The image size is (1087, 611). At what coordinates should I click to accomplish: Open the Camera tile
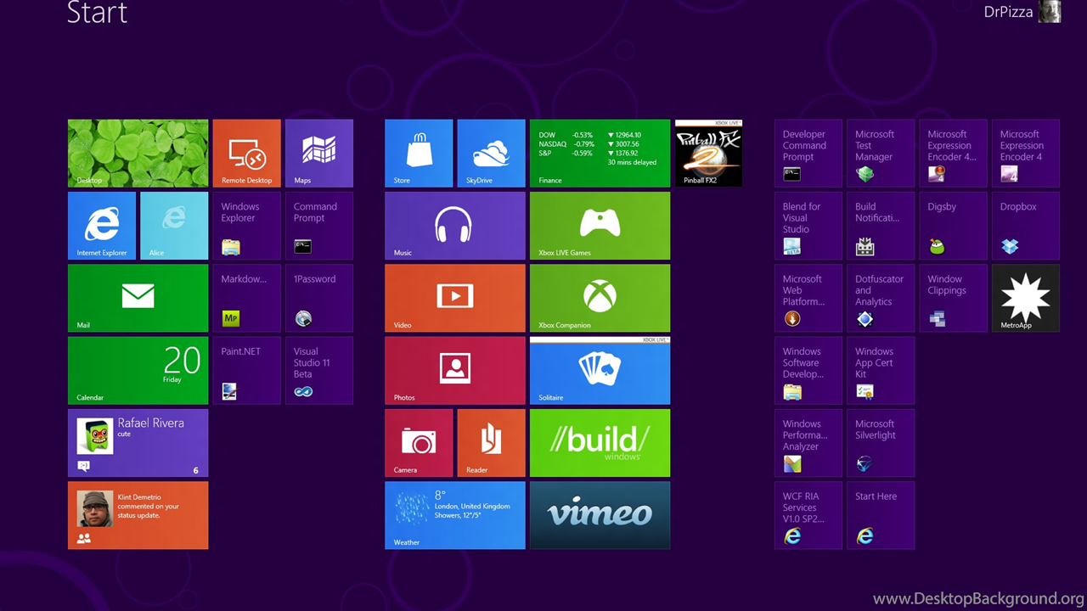click(419, 443)
